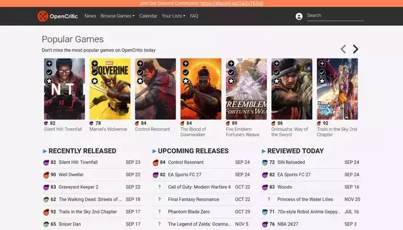Screen dimensions: 403x230
Task: Favorite Trails in the Sky 2nd Chapter with star icon
Action: click(322, 81)
